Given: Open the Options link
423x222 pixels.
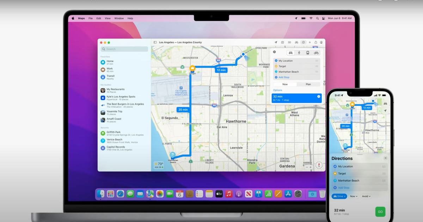Looking at the screenshot, I should pyautogui.click(x=278, y=90).
